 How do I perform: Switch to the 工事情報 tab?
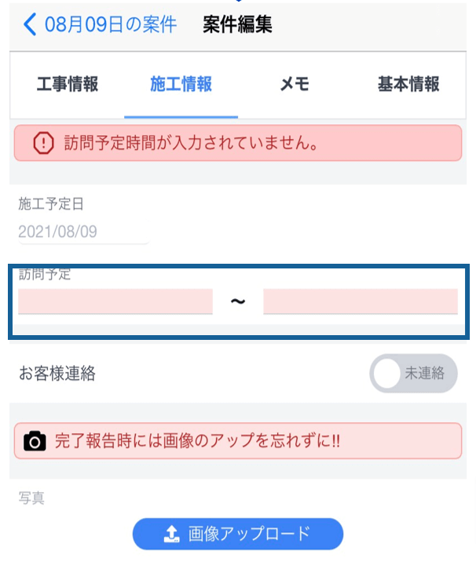click(x=68, y=85)
